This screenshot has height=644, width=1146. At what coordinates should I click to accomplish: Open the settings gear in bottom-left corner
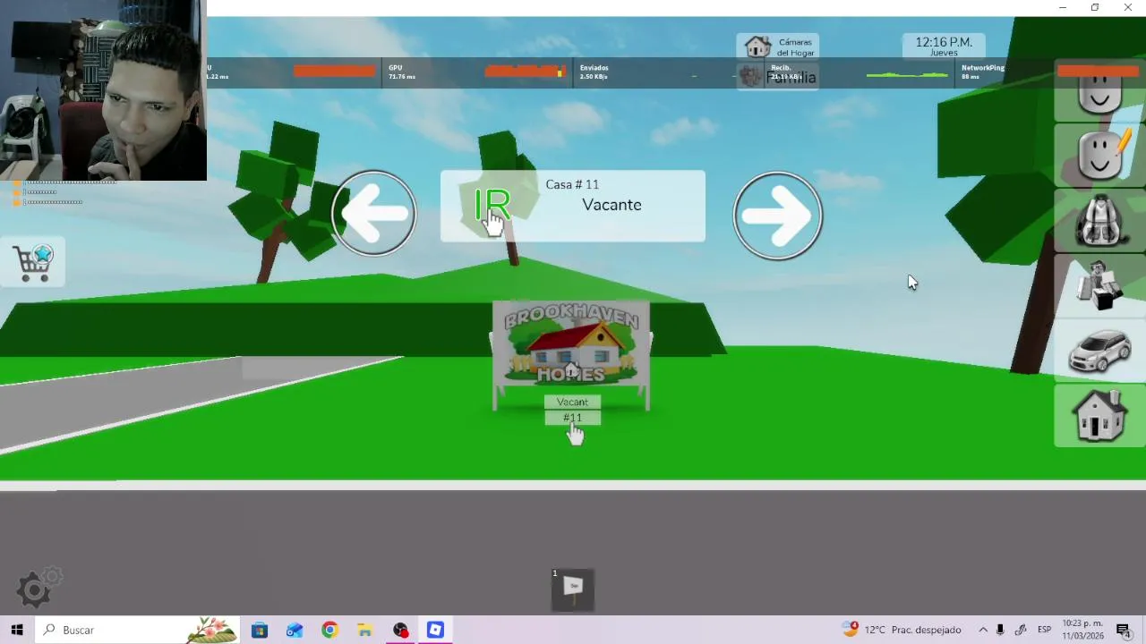[38, 587]
